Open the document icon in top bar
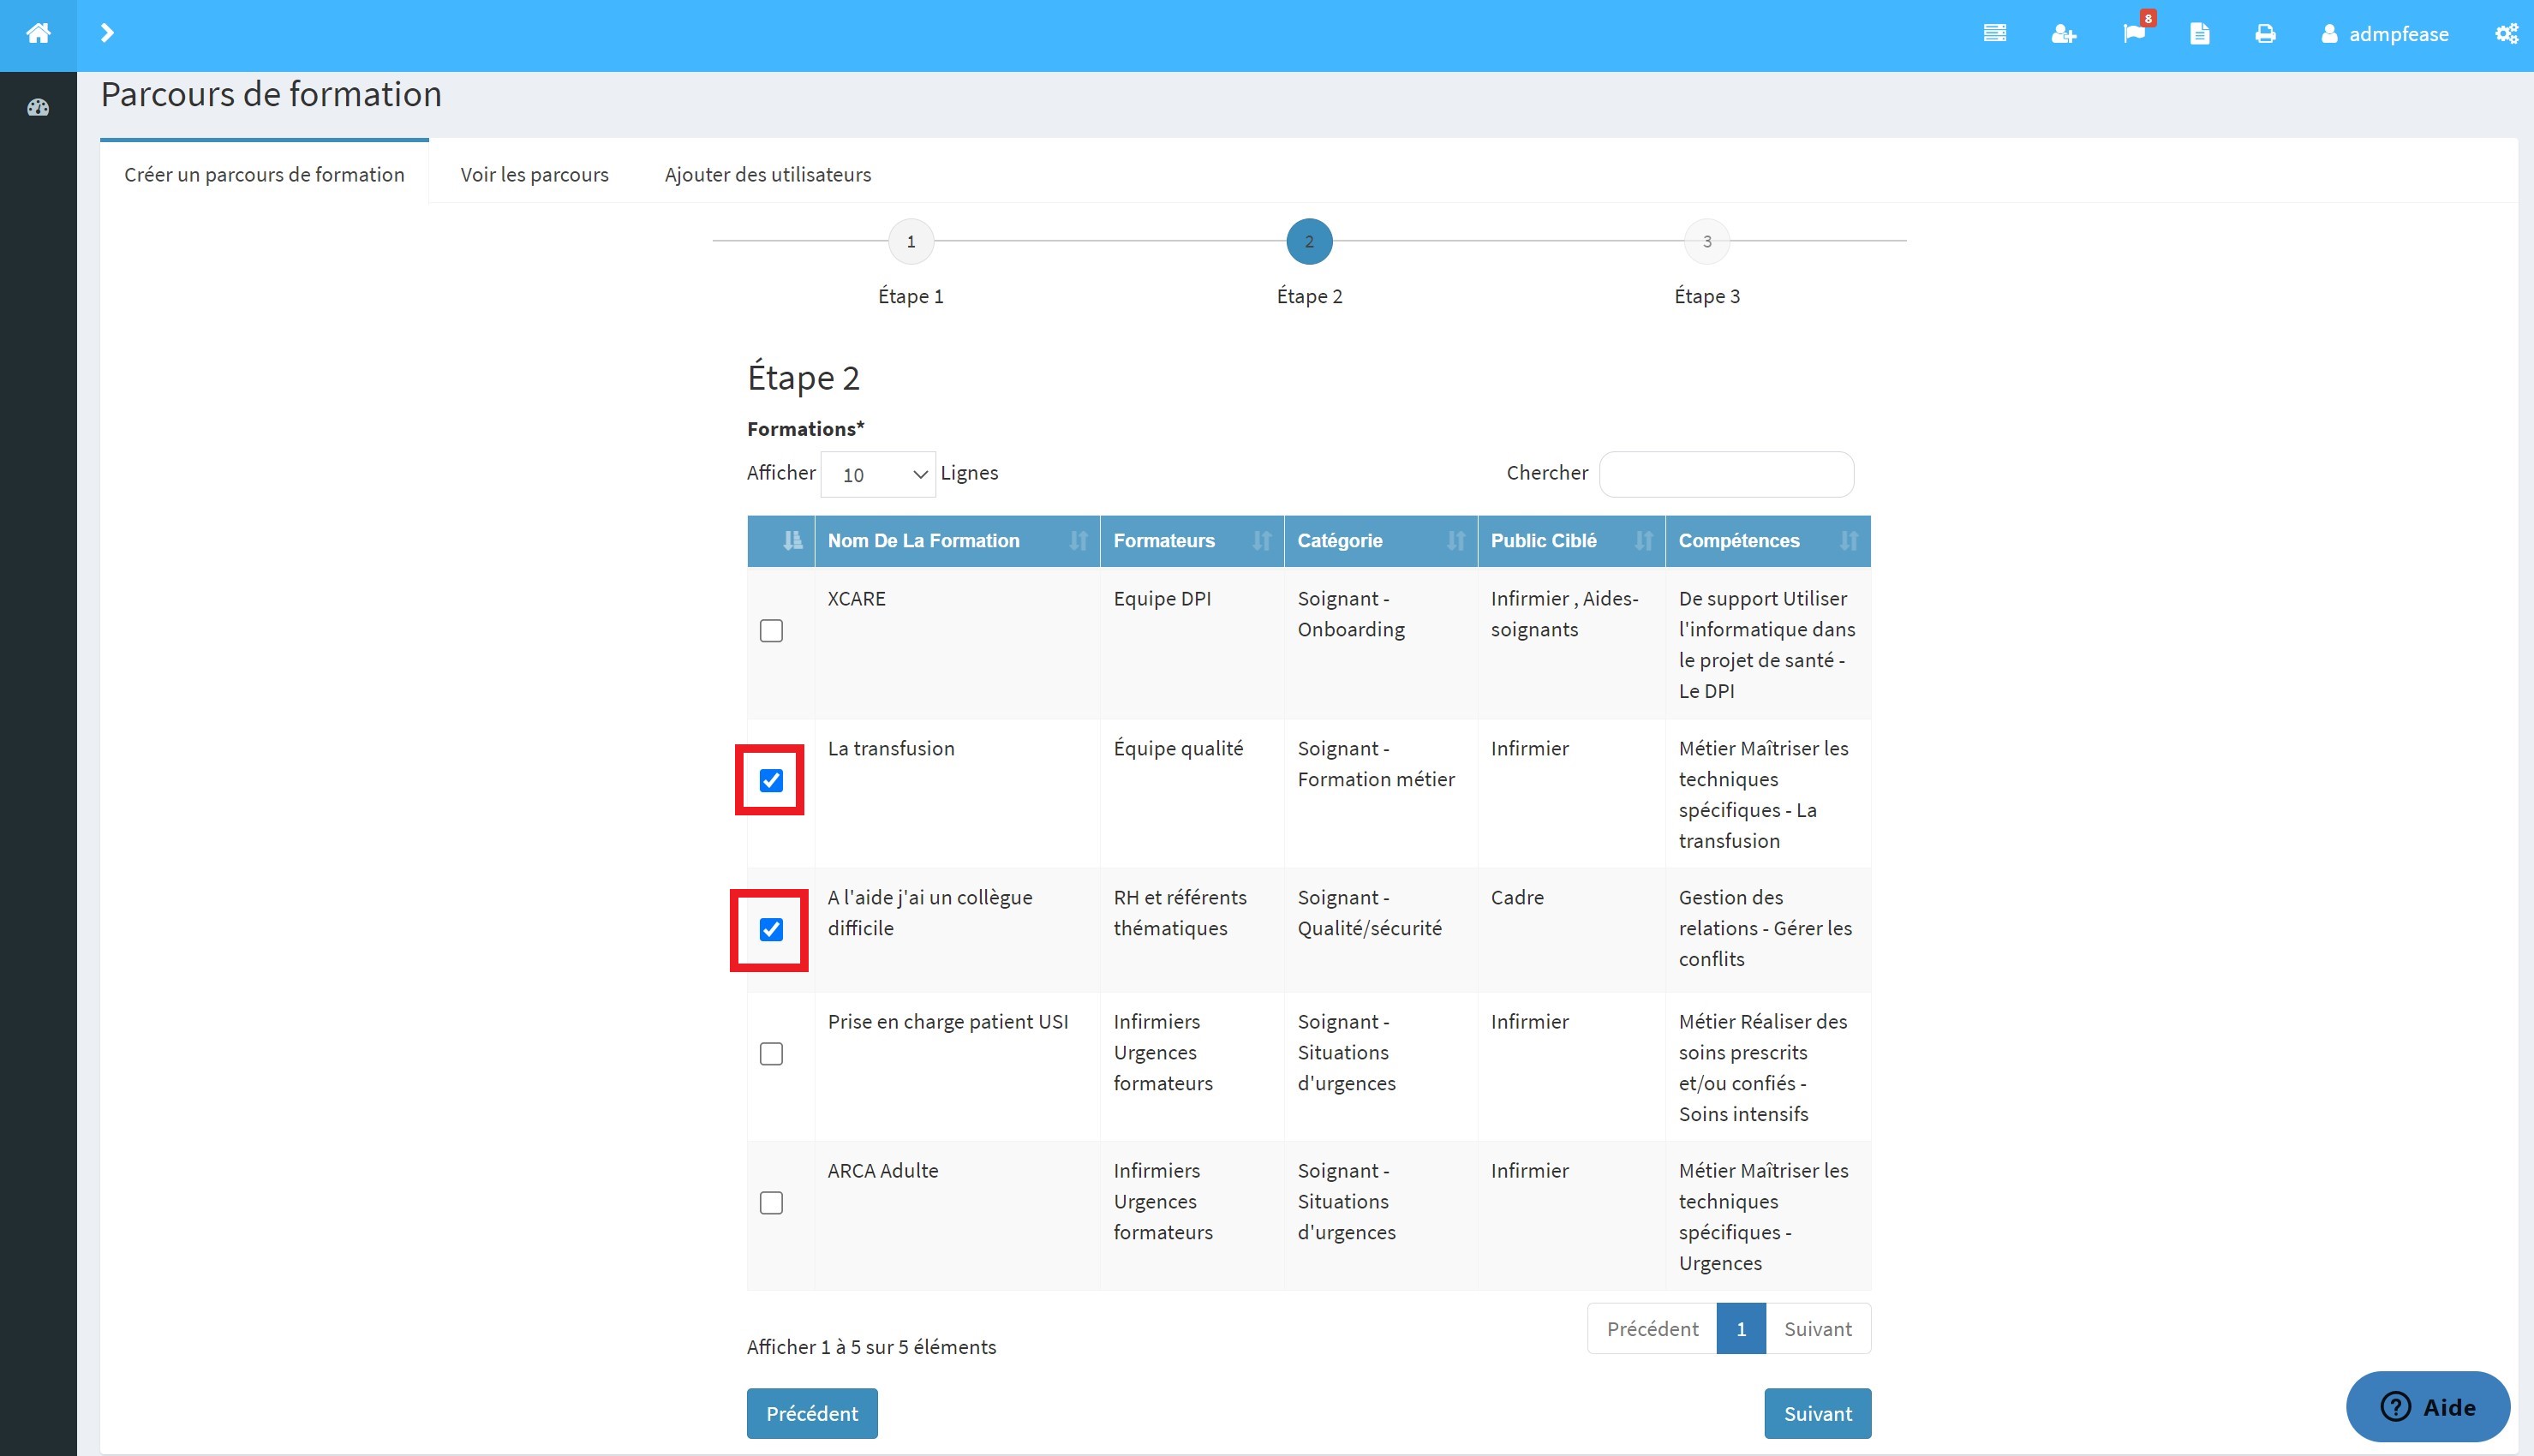This screenshot has width=2534, height=1456. pyautogui.click(x=2199, y=34)
